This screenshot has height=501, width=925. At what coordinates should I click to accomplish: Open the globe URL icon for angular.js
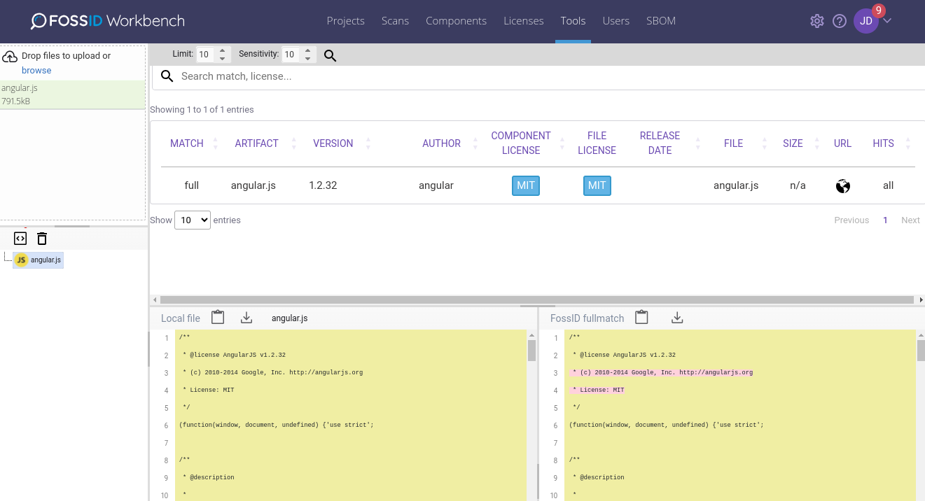click(843, 186)
